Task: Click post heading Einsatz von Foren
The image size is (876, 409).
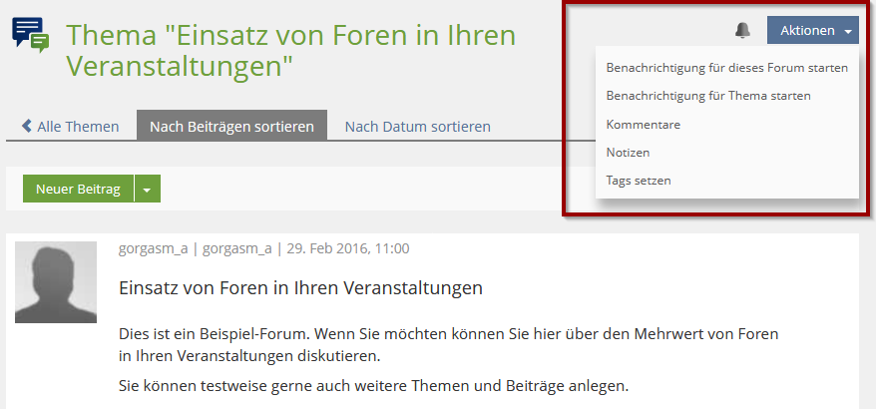Action: click(300, 288)
